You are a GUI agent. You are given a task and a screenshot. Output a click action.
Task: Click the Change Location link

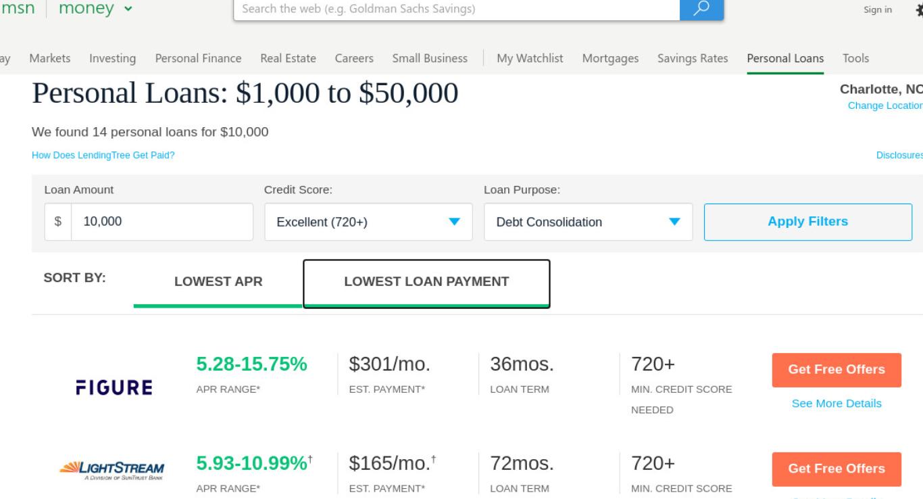(885, 105)
